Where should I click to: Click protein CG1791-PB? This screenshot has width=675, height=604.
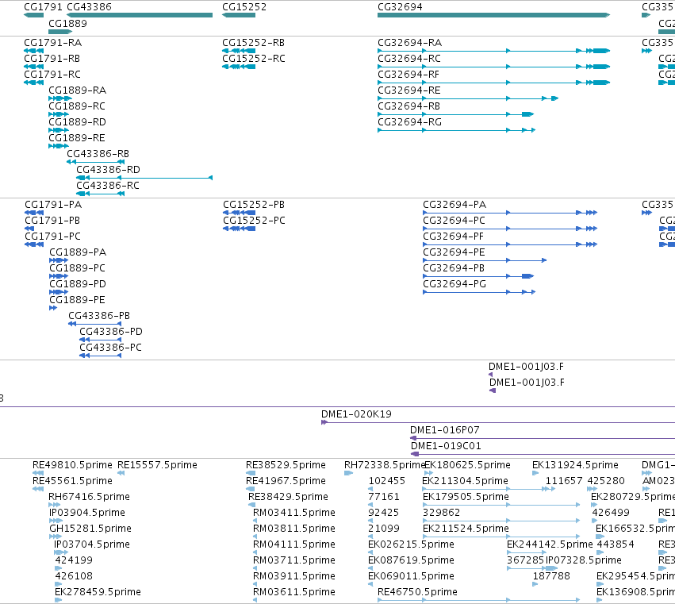(x=52, y=221)
